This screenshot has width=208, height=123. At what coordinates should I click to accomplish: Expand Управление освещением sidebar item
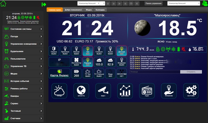point(23,44)
